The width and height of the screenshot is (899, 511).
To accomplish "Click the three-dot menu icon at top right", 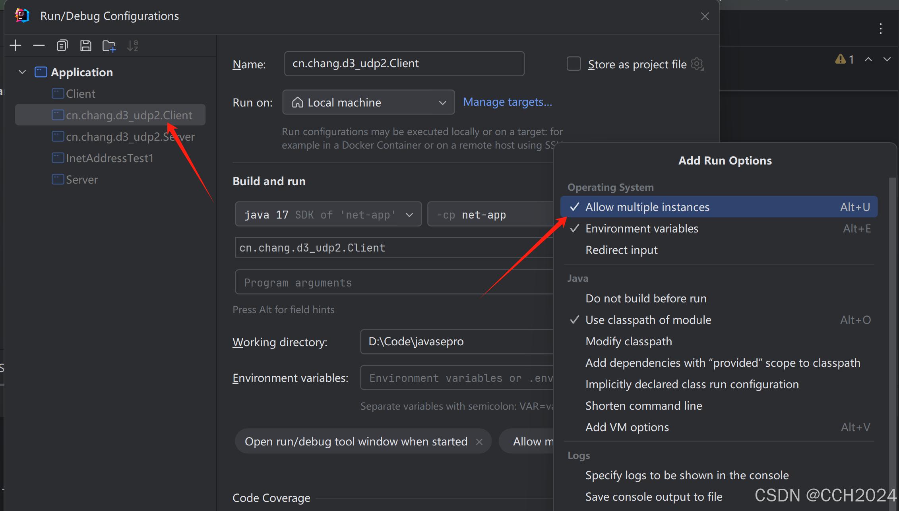I will [881, 29].
